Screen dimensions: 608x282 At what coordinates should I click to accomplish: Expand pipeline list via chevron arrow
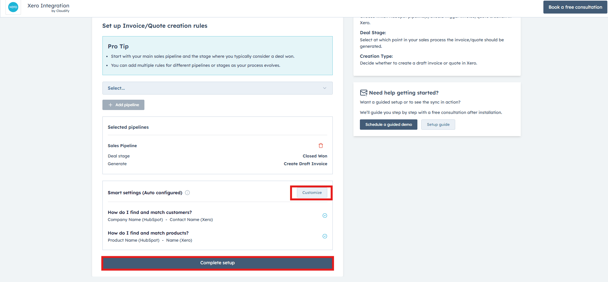(325, 88)
